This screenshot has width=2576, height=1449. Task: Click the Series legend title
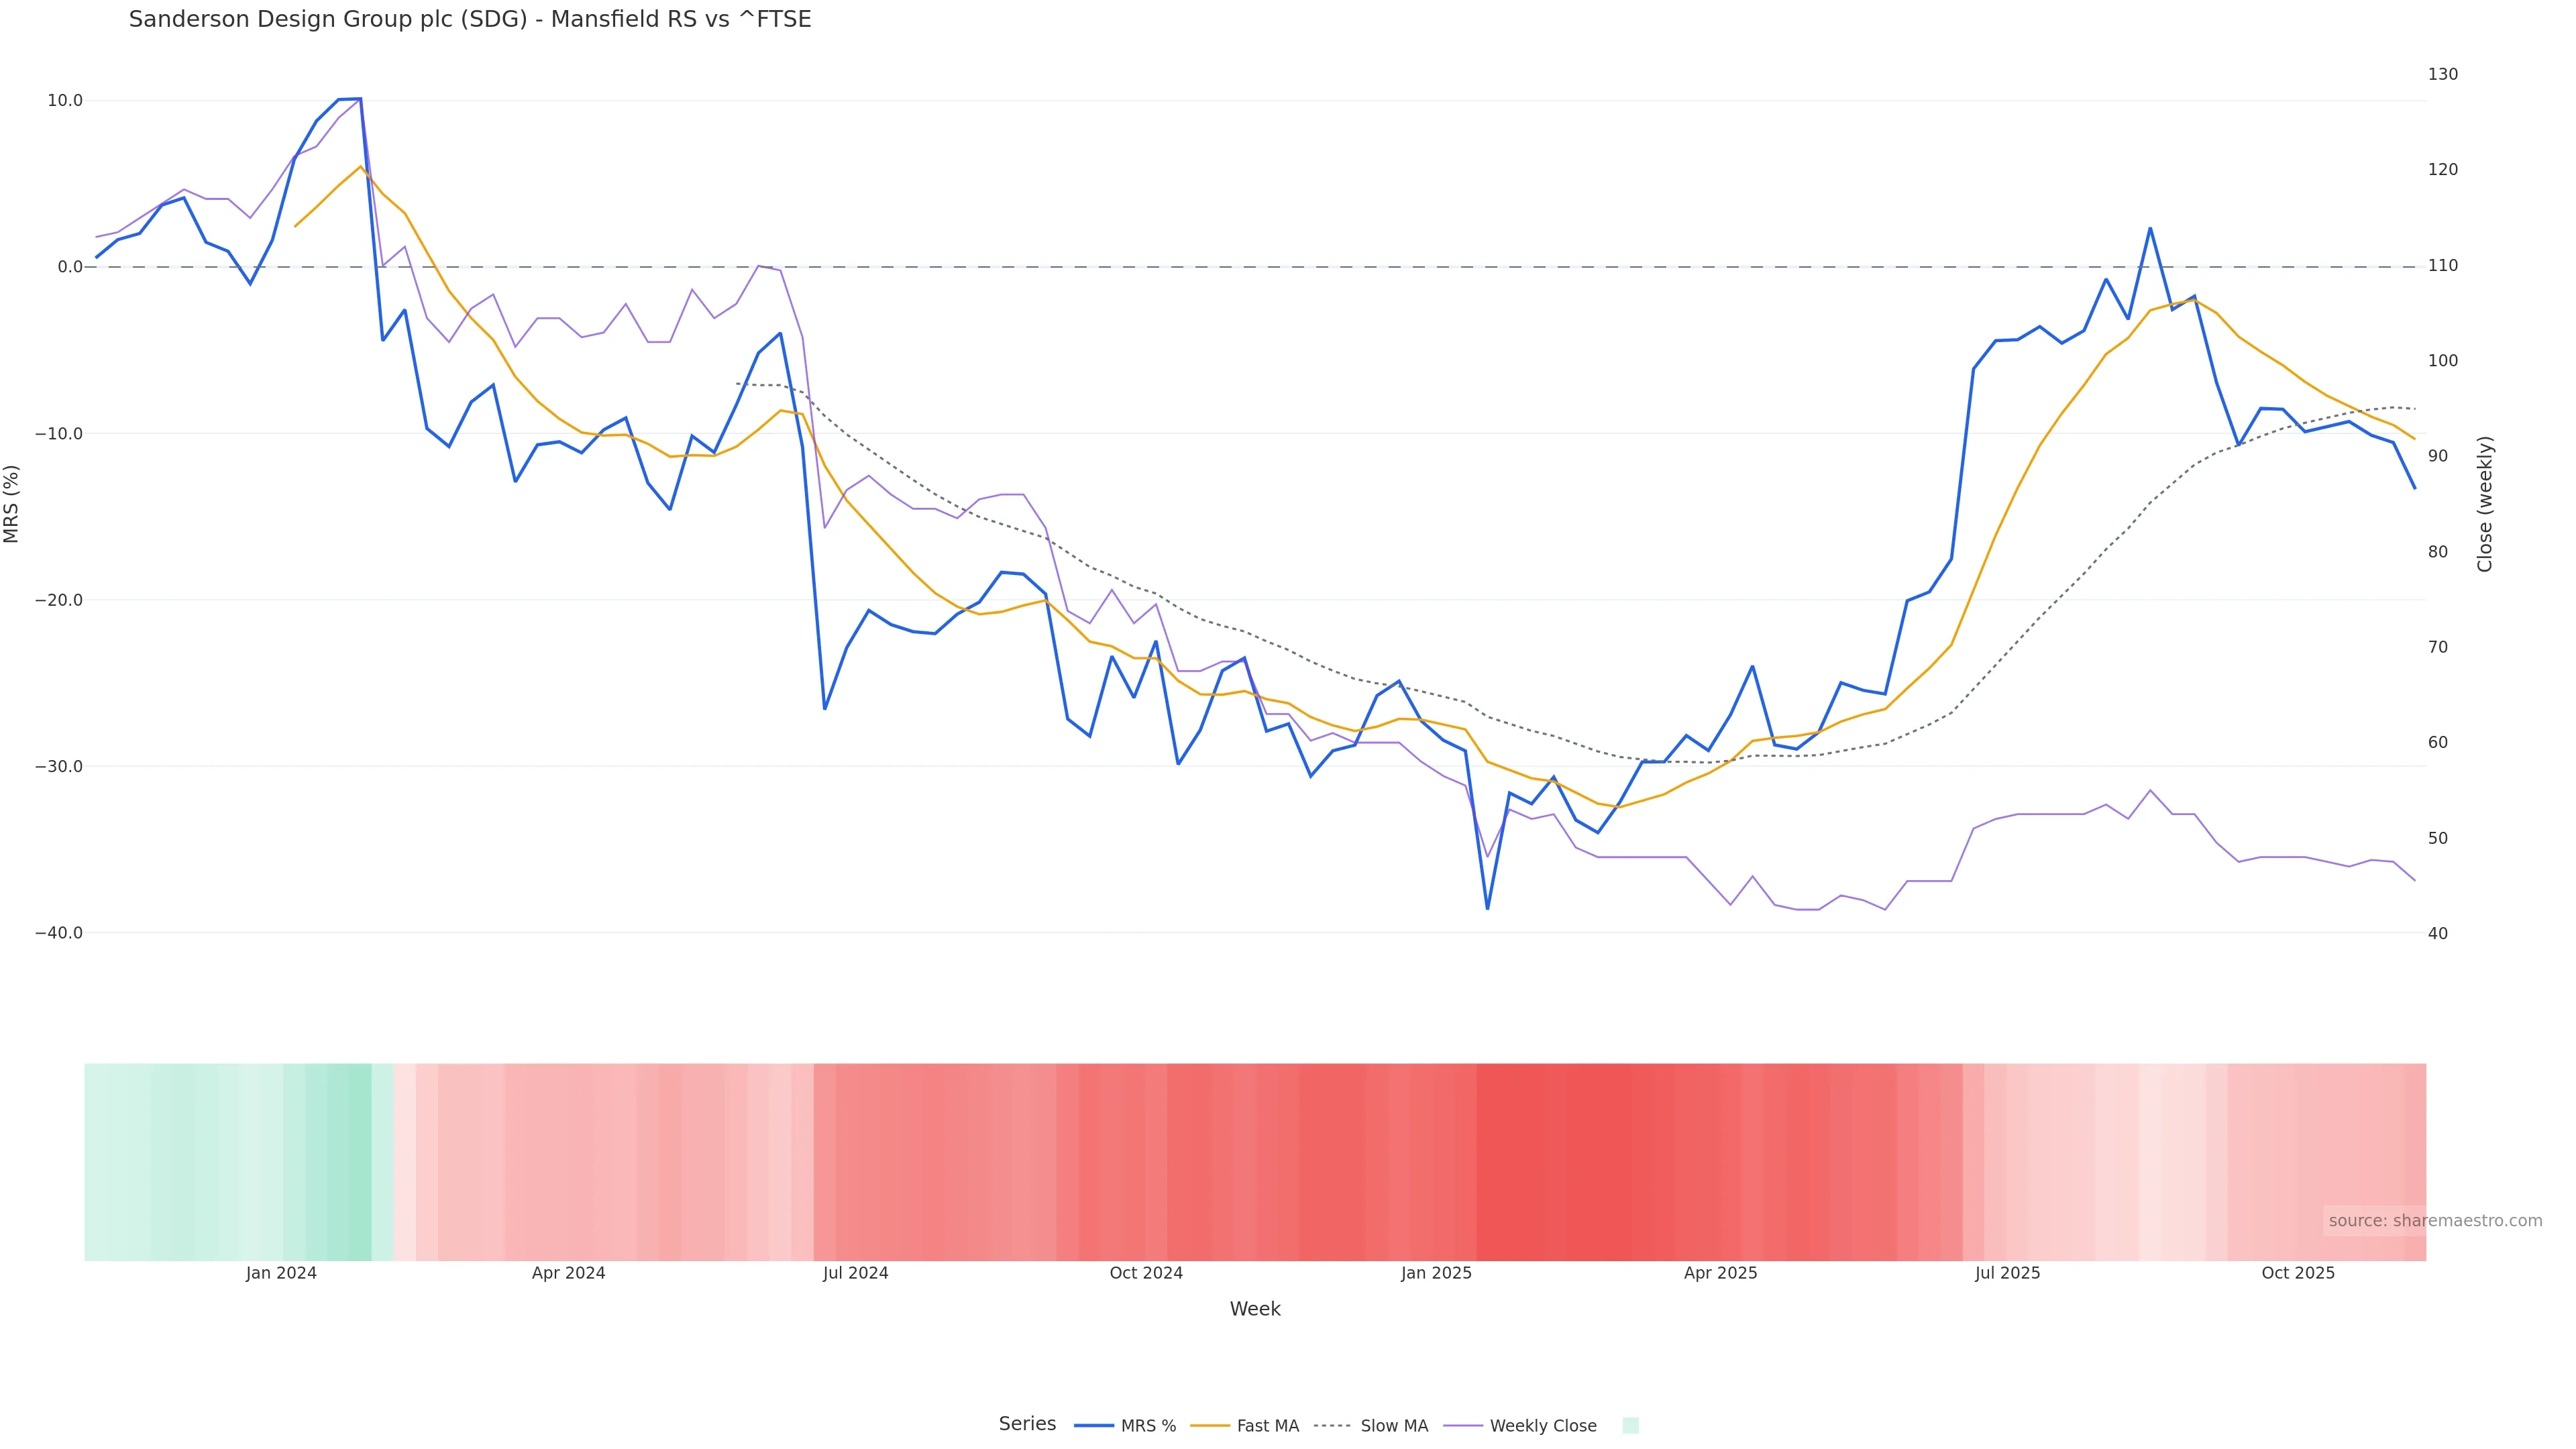[x=1027, y=1424]
